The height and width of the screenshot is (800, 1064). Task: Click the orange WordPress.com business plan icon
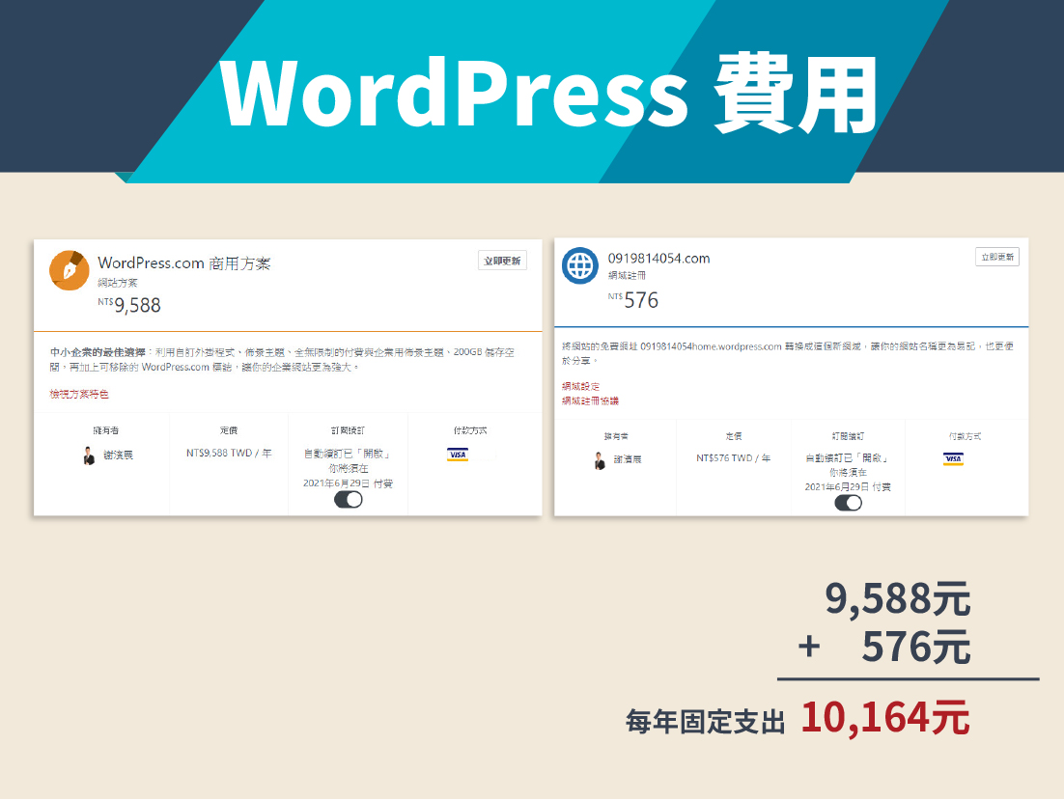(70, 270)
